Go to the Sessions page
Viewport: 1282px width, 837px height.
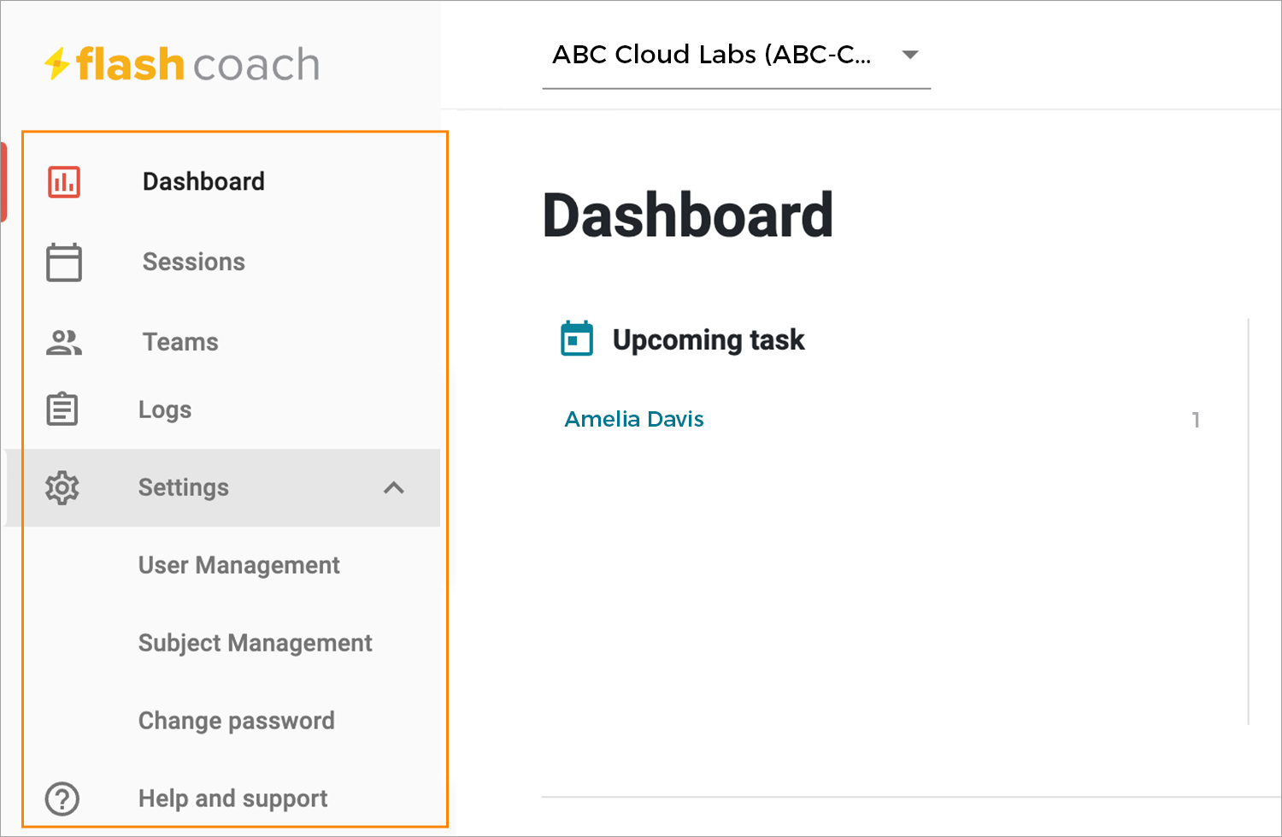tap(194, 262)
